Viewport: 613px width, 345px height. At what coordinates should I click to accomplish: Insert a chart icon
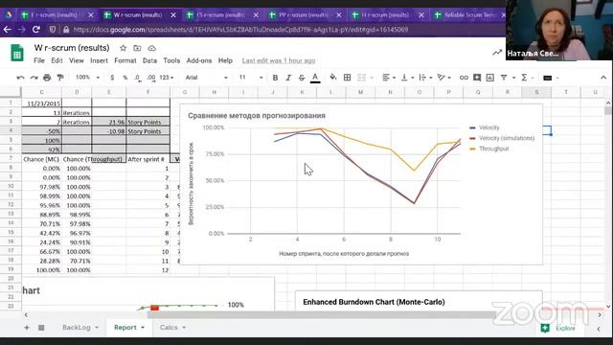pos(490,78)
